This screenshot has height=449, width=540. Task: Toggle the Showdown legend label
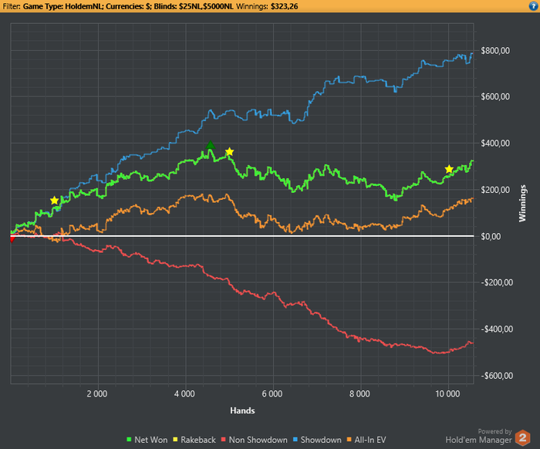[321, 440]
